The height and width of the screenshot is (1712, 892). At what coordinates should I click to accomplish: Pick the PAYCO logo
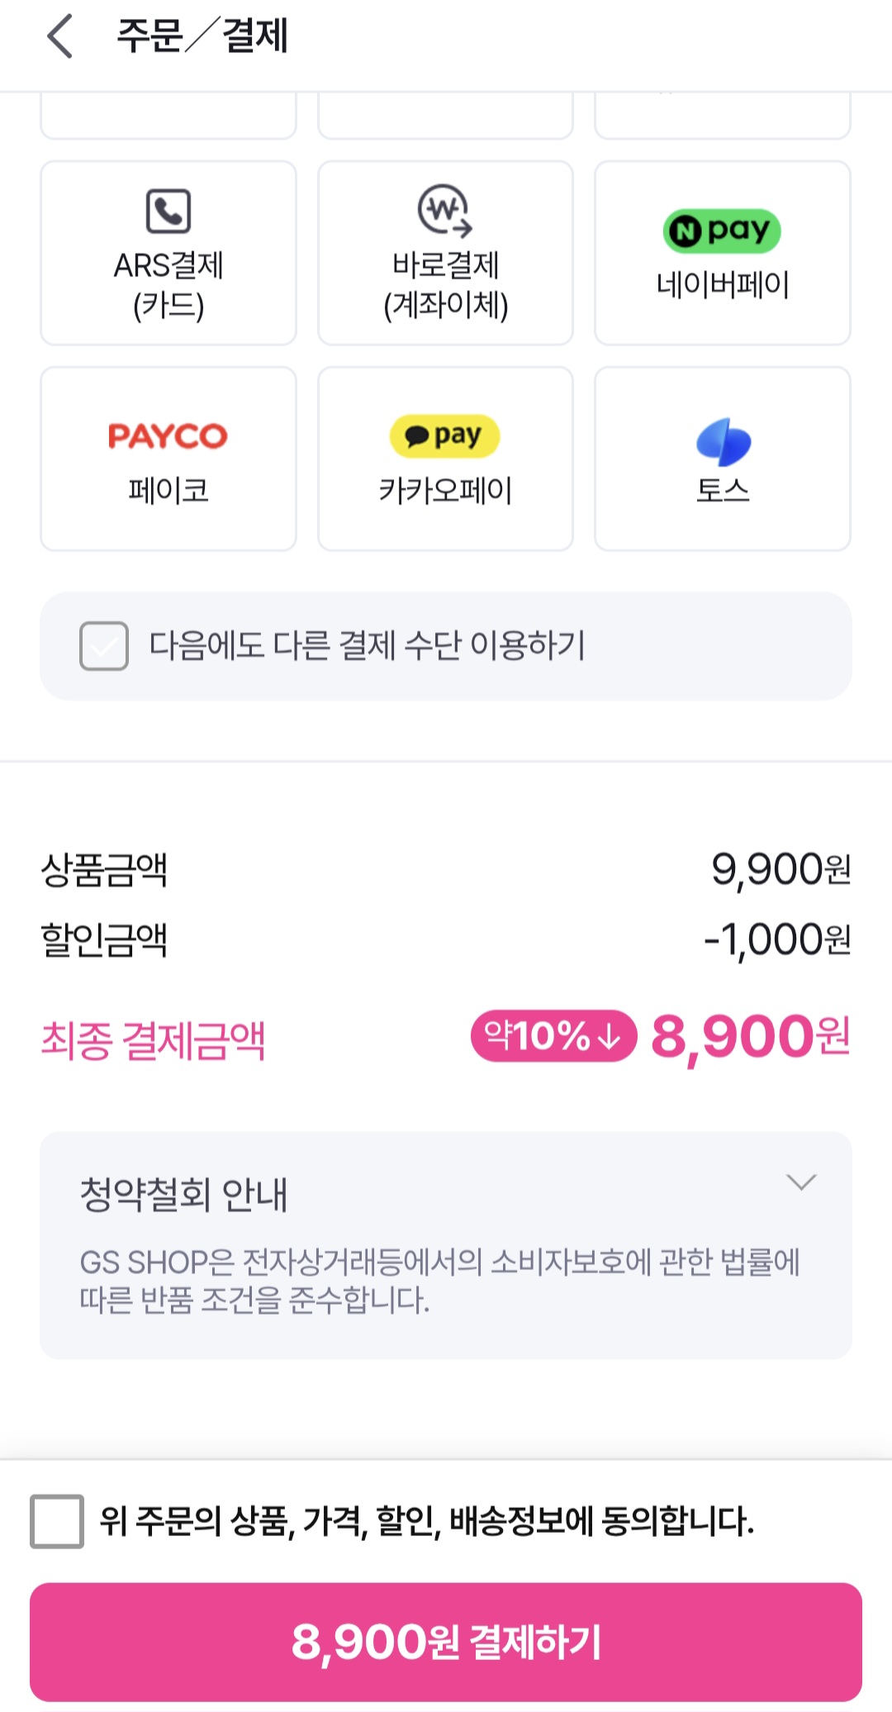[168, 436]
